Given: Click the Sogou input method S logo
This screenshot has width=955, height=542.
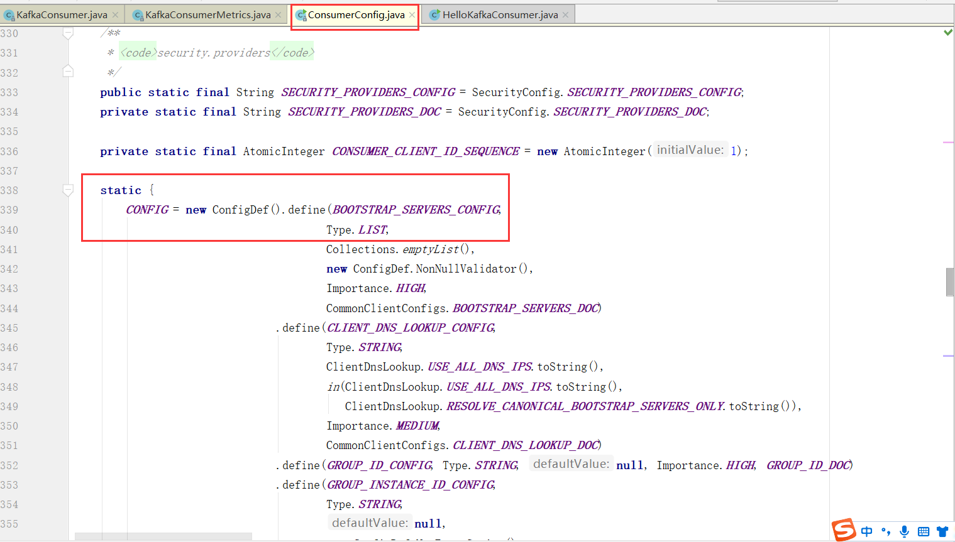Looking at the screenshot, I should (844, 530).
